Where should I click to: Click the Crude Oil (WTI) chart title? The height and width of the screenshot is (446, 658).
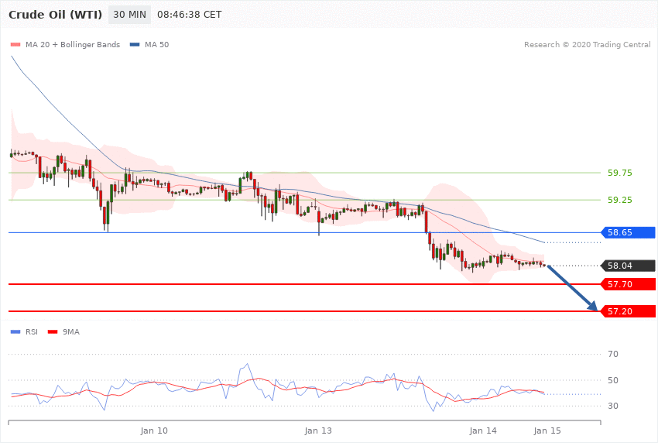tap(56, 15)
